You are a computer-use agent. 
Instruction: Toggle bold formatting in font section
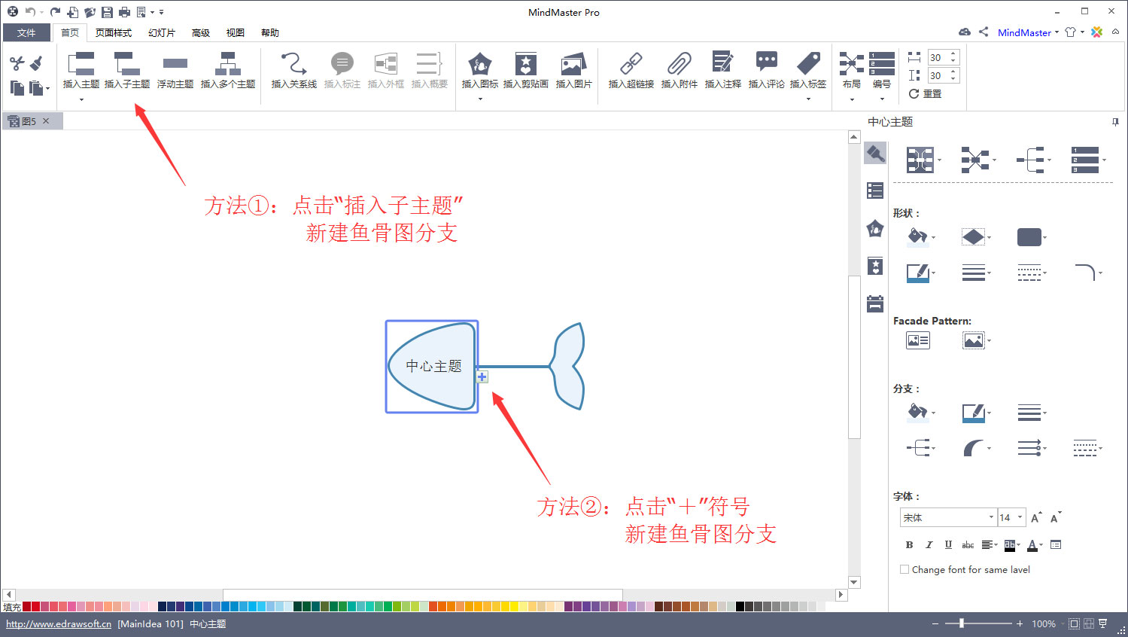click(909, 544)
